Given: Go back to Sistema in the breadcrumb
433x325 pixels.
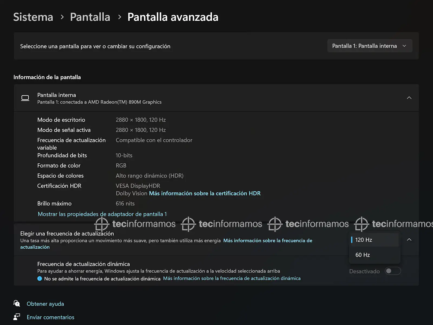Looking at the screenshot, I should [33, 17].
